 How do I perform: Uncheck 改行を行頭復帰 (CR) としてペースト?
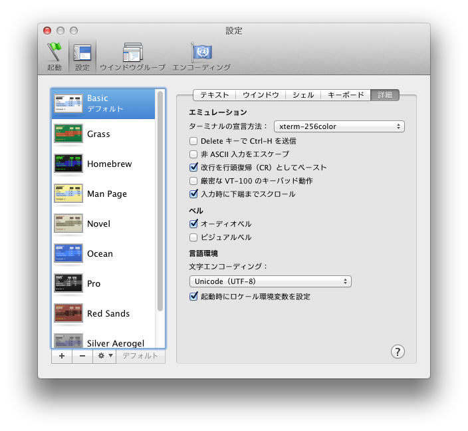(193, 167)
